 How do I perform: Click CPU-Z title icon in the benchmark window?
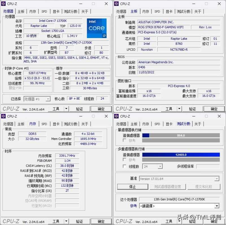tap(117, 116)
